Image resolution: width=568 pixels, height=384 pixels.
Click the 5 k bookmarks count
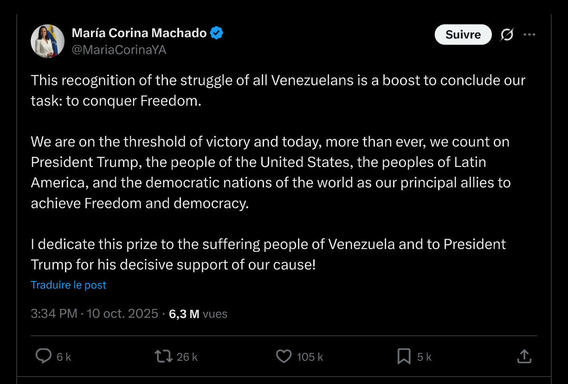click(x=424, y=357)
